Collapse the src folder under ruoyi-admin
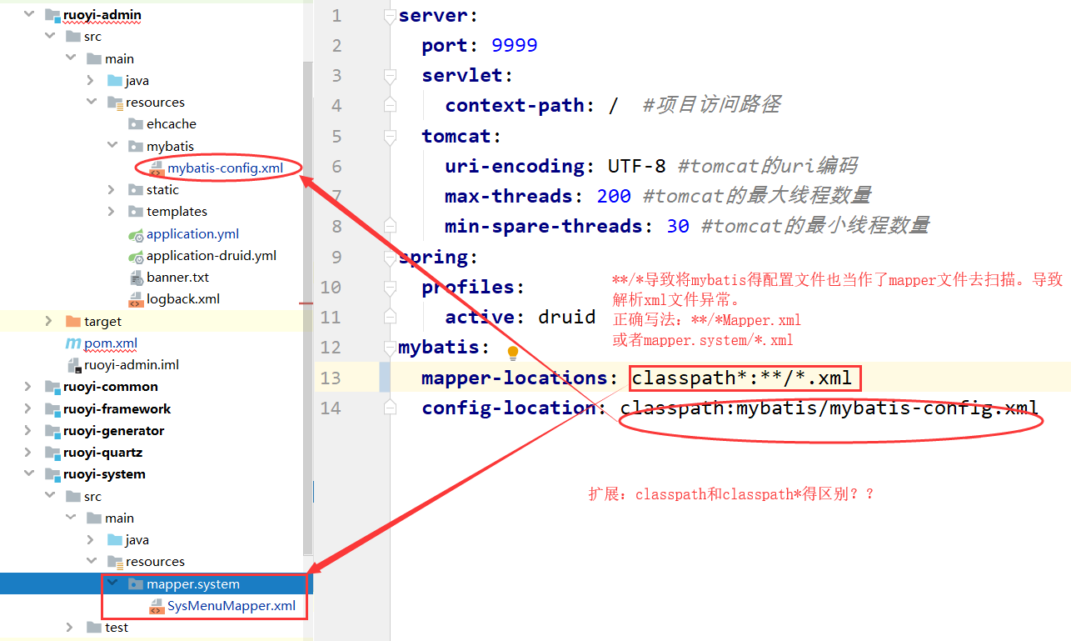Screen dimensions: 1071x641 (x=50, y=36)
